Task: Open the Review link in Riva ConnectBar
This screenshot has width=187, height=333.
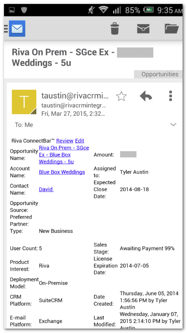Action: point(65,141)
